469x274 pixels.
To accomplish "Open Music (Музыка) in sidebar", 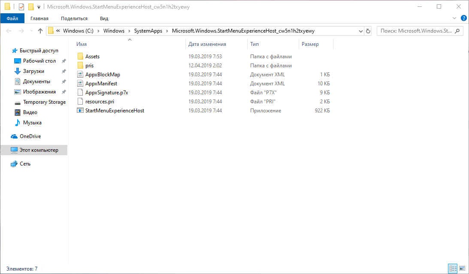I will pos(32,123).
